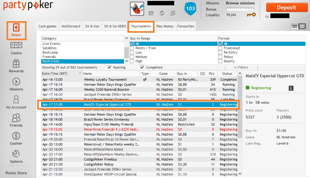This screenshot has height=178, width=310.
Task: Click the coins balance icon
Action: tap(267, 17)
